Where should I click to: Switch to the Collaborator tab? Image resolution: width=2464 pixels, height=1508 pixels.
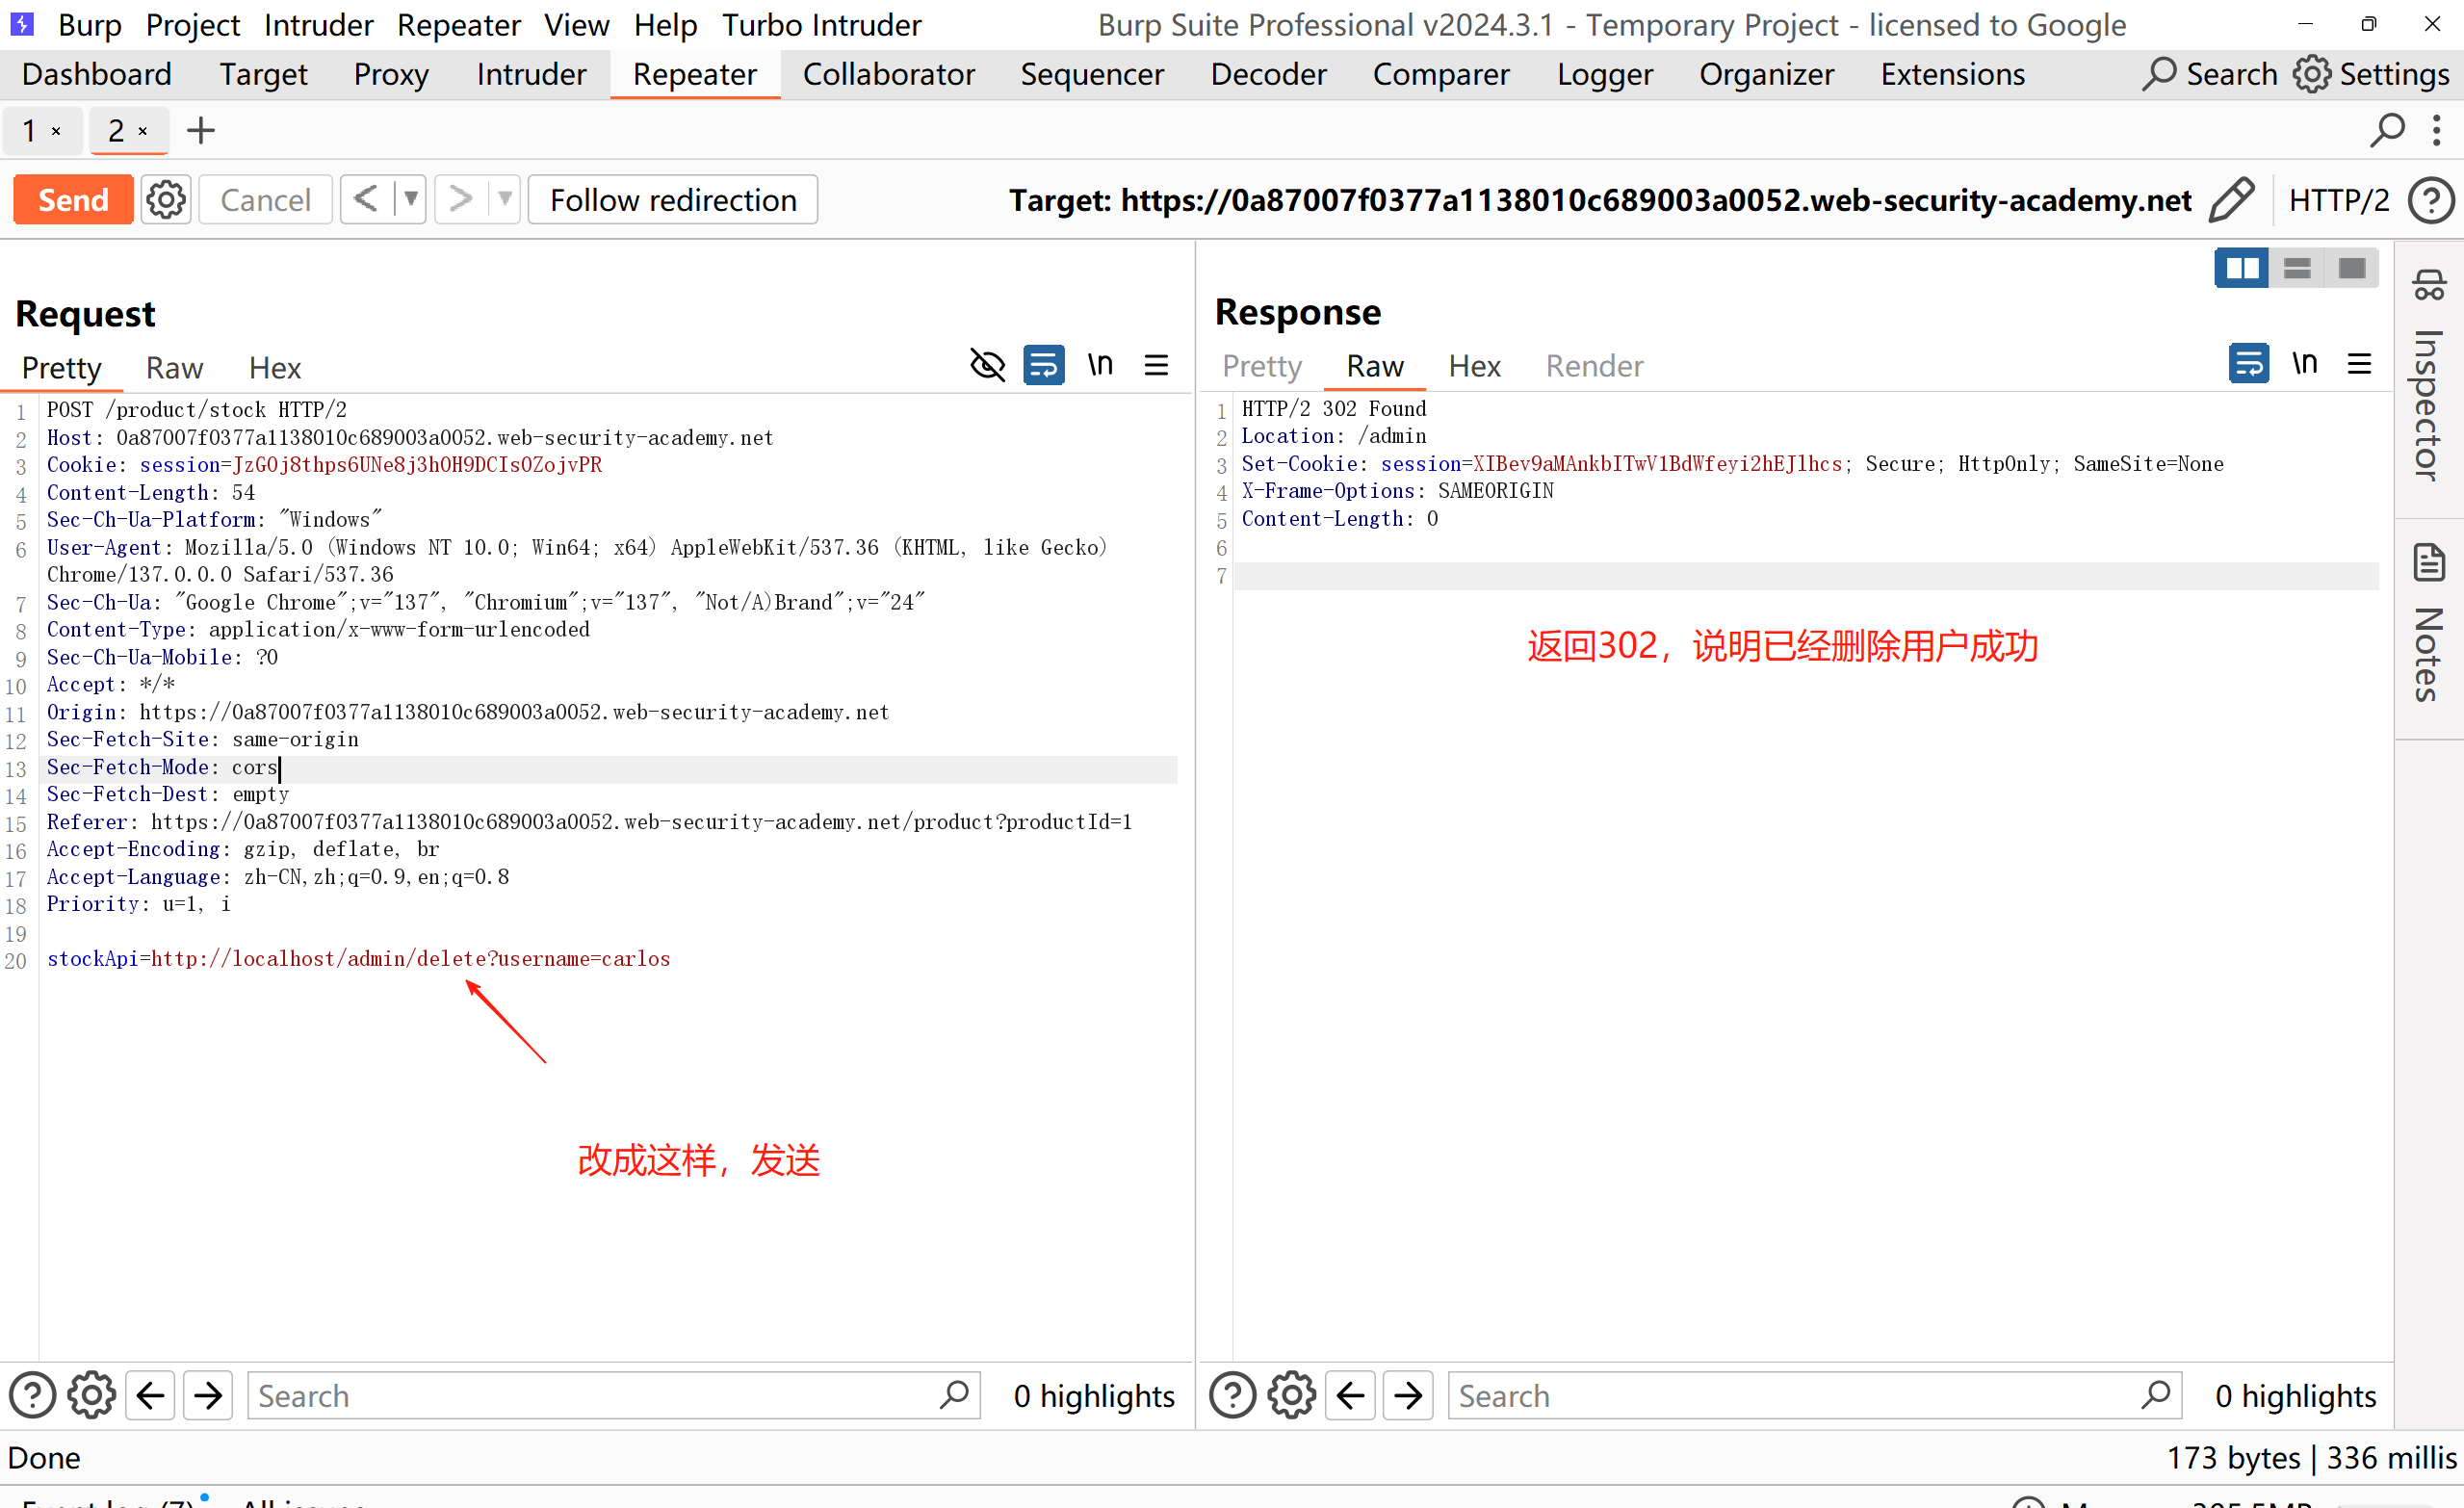888,74
